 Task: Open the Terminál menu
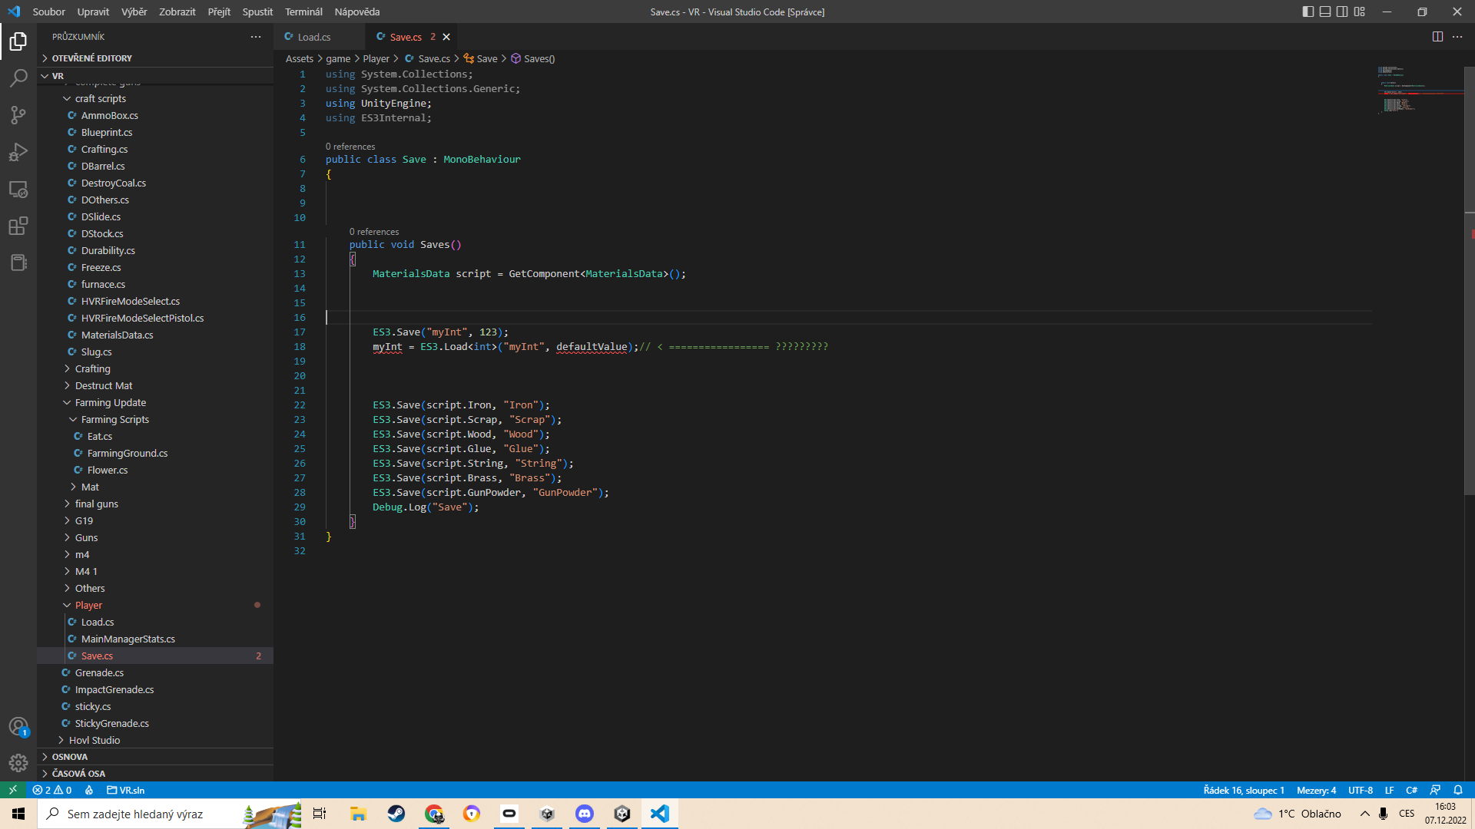(x=303, y=12)
